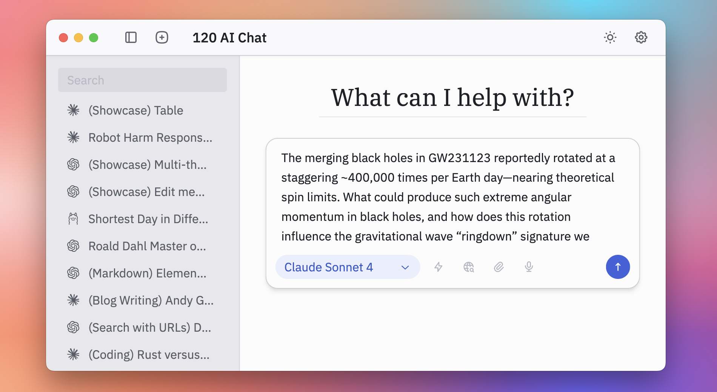This screenshot has width=717, height=392.
Task: Select the Roald Dahl Master chat
Action: (x=147, y=246)
